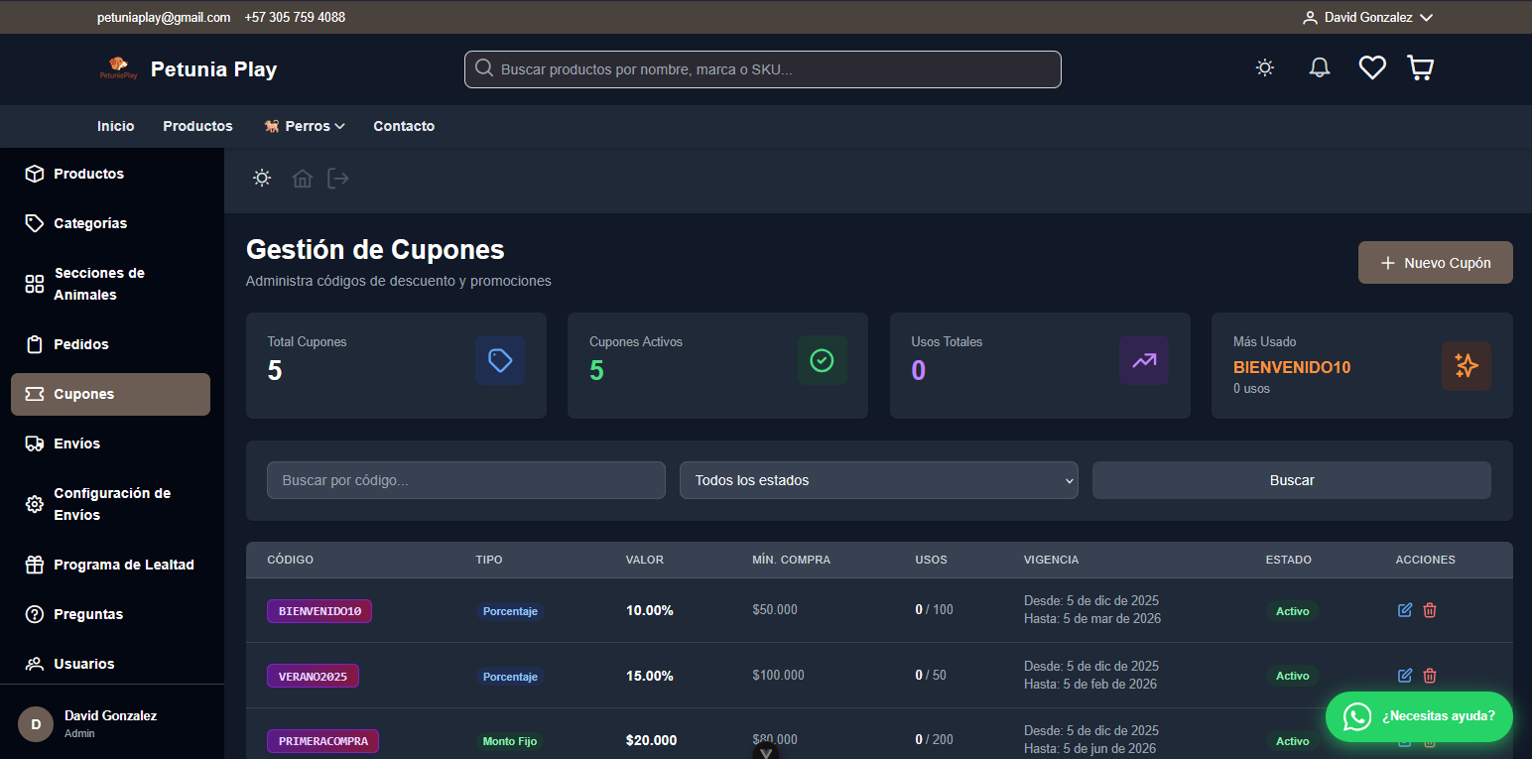Expand the Perros navigation dropdown

click(x=305, y=126)
